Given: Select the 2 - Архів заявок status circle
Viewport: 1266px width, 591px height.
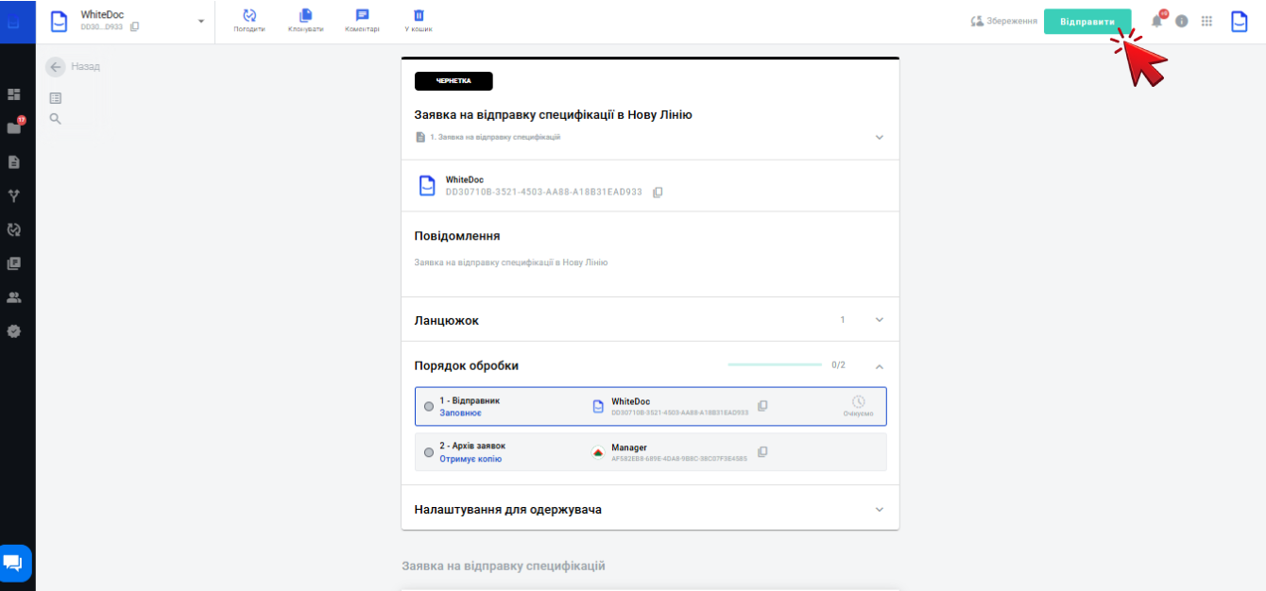Looking at the screenshot, I should click(429, 451).
